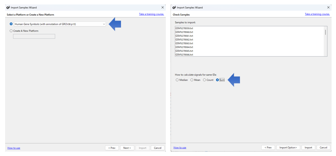Click Next > in platform selection wizard
The image size is (336, 156).
coord(127,148)
